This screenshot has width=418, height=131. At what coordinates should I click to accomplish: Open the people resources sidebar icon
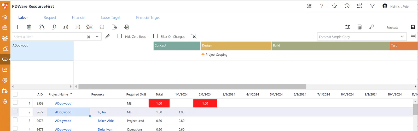click(5, 38)
